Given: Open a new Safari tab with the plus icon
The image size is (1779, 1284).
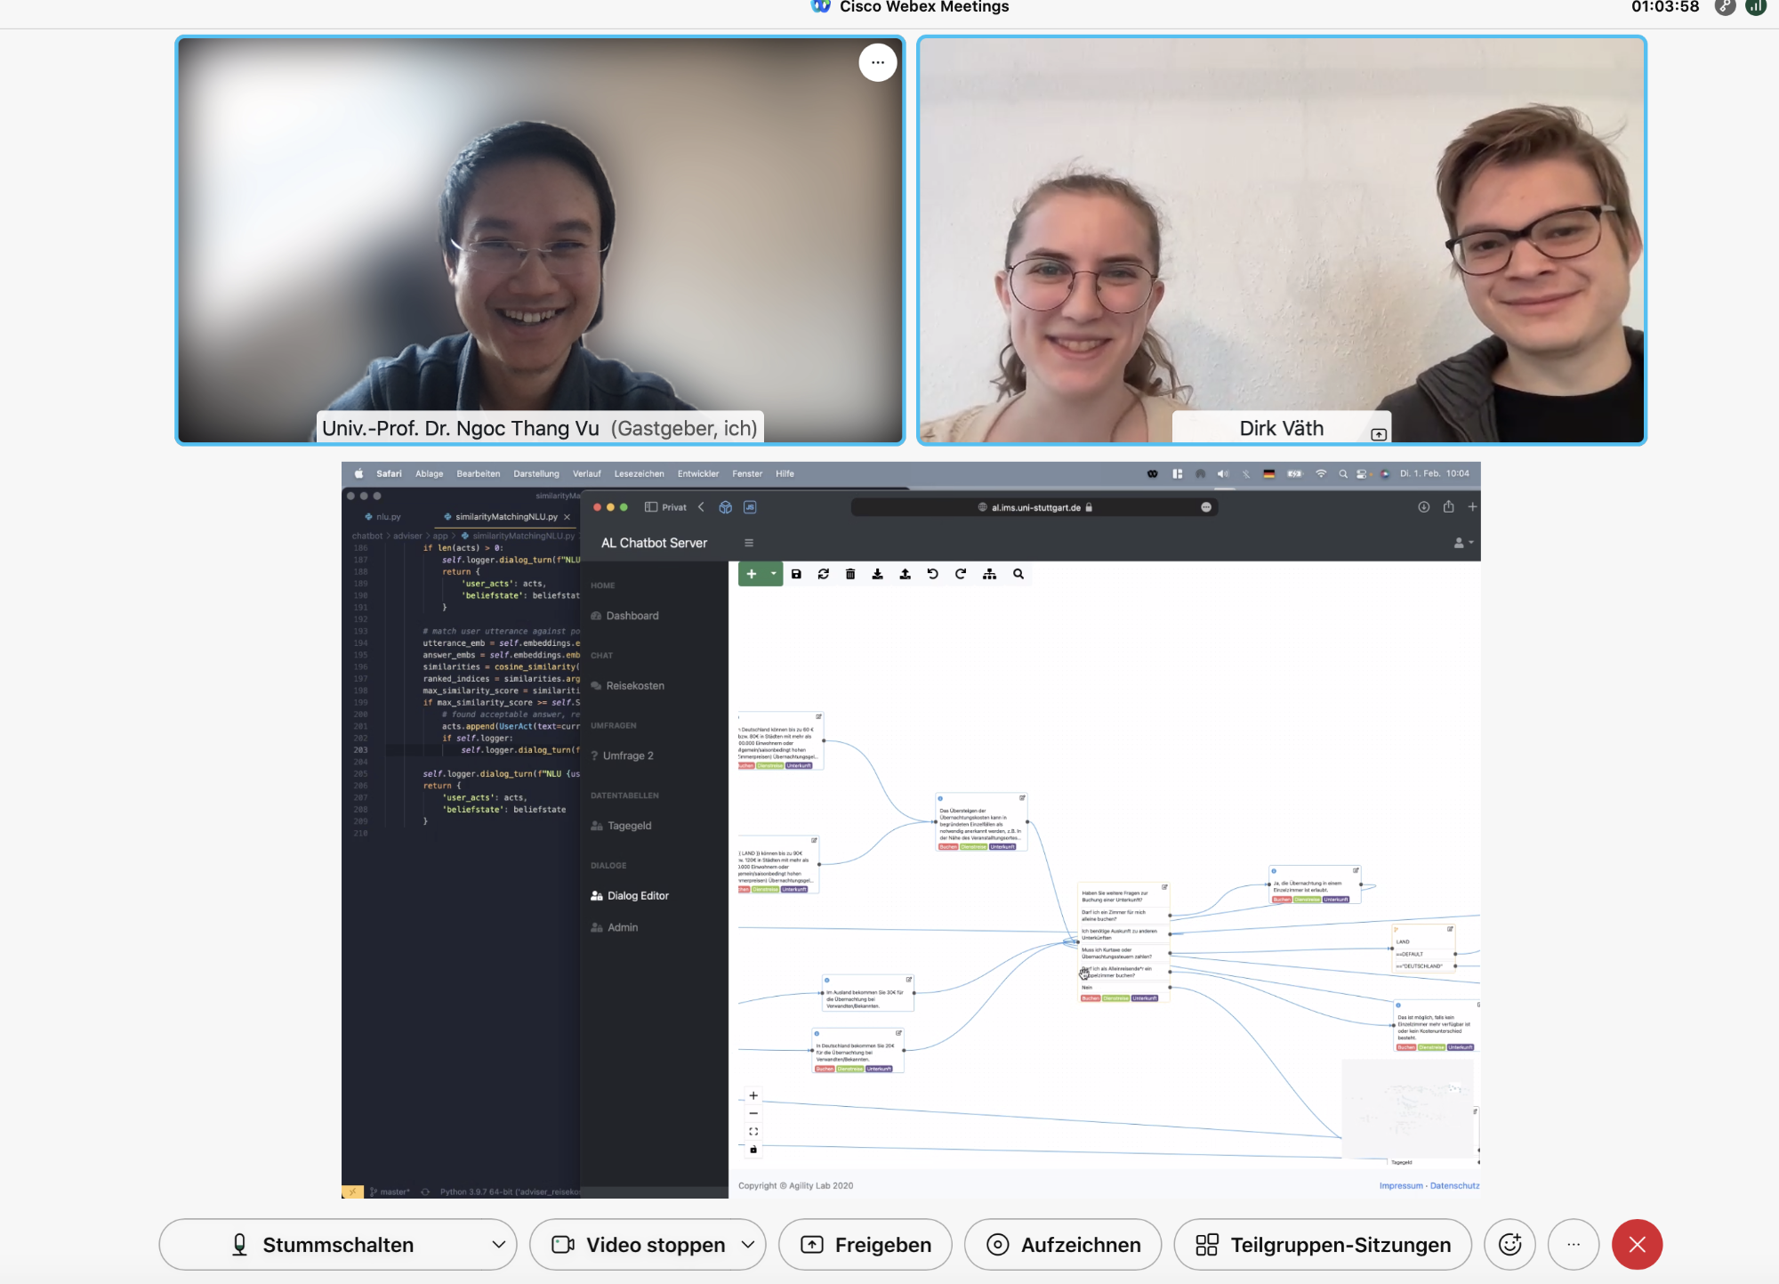Looking at the screenshot, I should [1472, 507].
